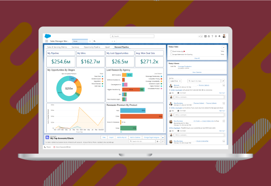Select the Sales & Servicing Metrics tab
Screen dimensions: 271x186
pyautogui.click(x=58, y=47)
